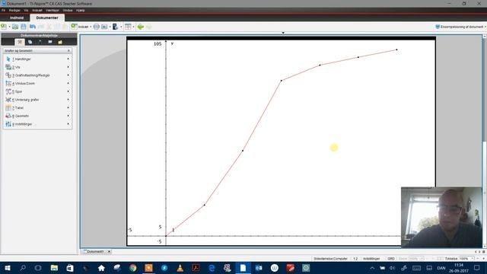Click the green previous page arrow
The width and height of the screenshot is (487, 274).
140,27
